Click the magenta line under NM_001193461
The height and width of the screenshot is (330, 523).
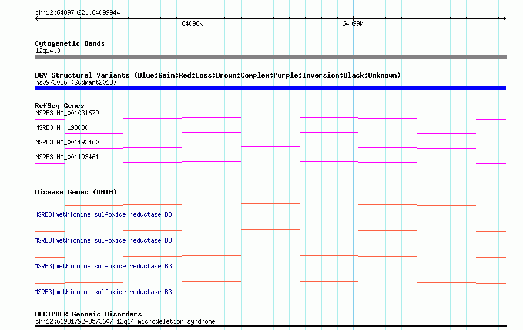click(270, 162)
